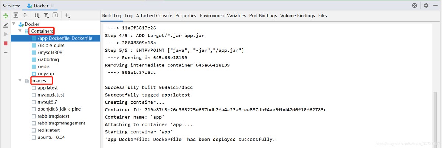Open the Services gear settings icon
442x148 pixels.
coord(426,6)
